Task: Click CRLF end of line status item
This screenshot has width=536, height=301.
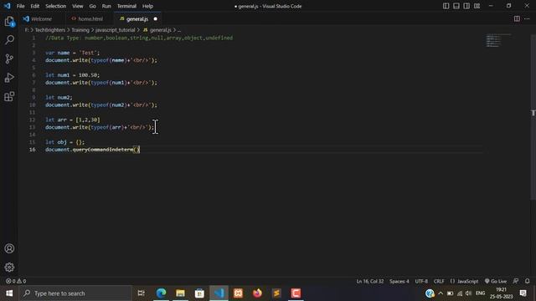Action: click(439, 281)
